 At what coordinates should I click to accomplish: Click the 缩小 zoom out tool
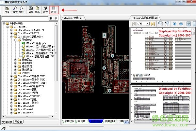(x=22, y=9)
